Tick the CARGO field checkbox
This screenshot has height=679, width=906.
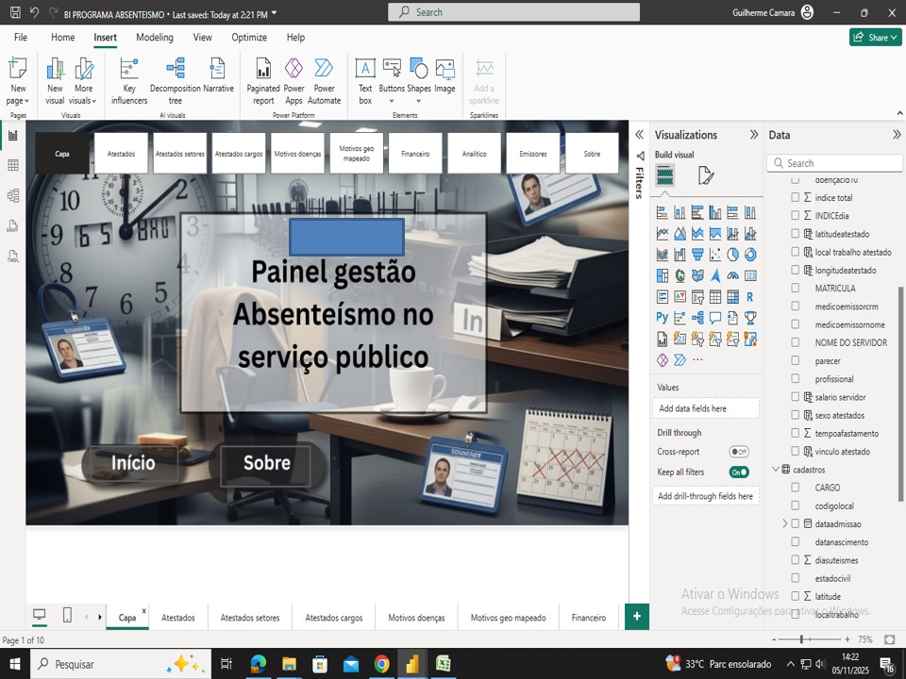coord(795,488)
